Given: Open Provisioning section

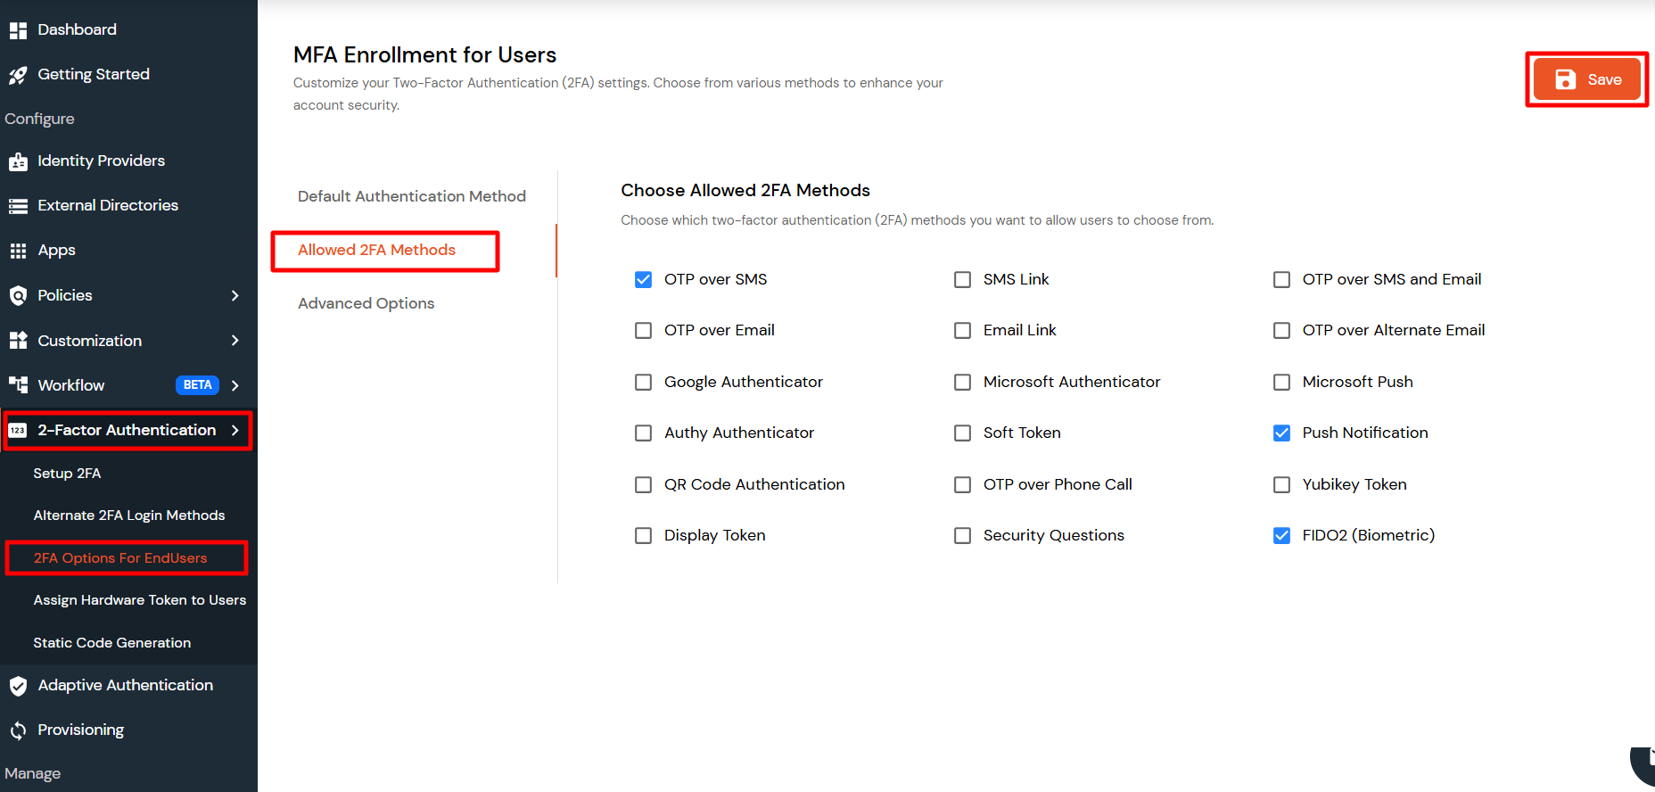Looking at the screenshot, I should point(80,730).
